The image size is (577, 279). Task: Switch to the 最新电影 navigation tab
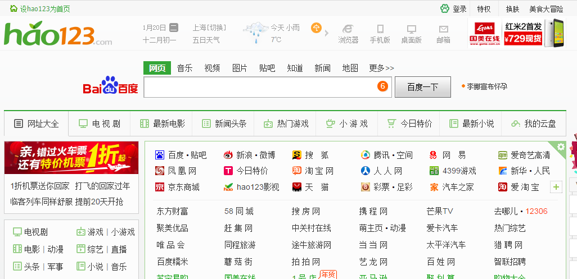pyautogui.click(x=162, y=124)
